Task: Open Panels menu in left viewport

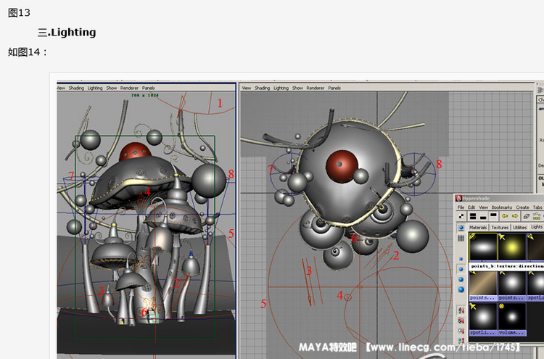Action: click(x=148, y=88)
